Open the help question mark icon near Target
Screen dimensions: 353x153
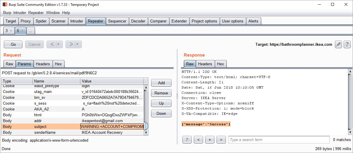347,44
